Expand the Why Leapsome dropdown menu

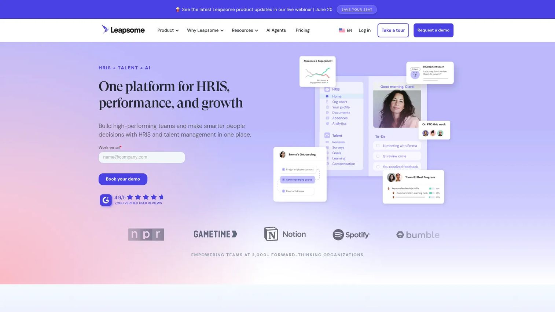[205, 30]
